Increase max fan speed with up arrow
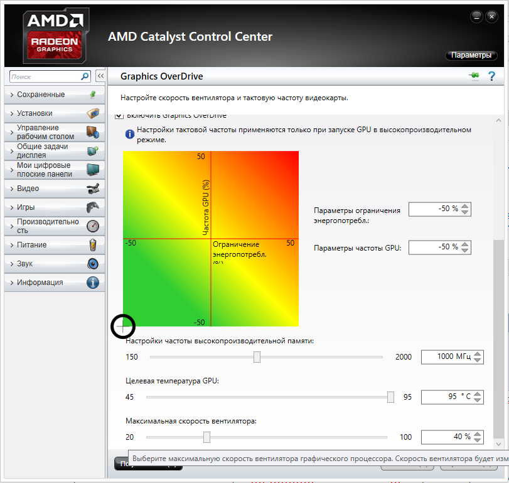 coord(478,434)
